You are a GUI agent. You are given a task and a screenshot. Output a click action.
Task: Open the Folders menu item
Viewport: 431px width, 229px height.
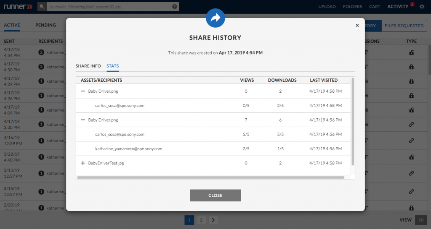coord(352,7)
